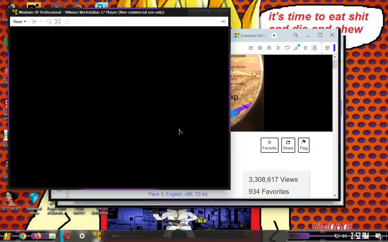388x242 pixels.
Task: Click the purple bar at Opera toolbar edge
Action: [x=334, y=48]
